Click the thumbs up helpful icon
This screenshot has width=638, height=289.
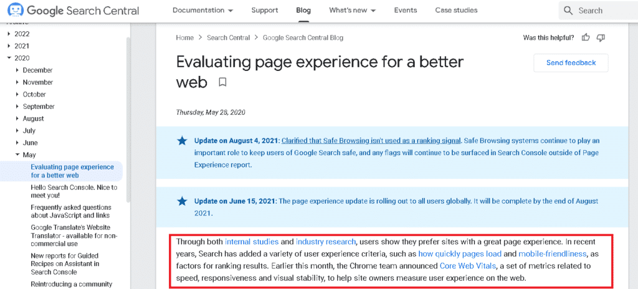586,38
